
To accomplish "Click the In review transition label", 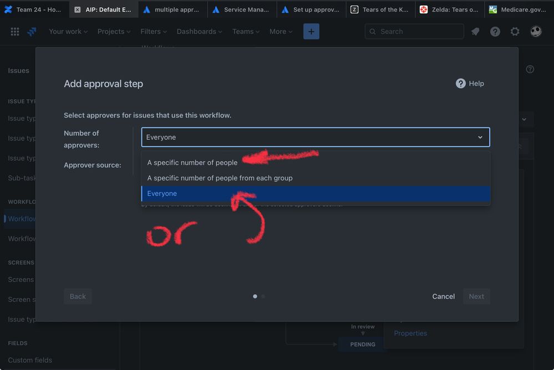I will pos(363,327).
